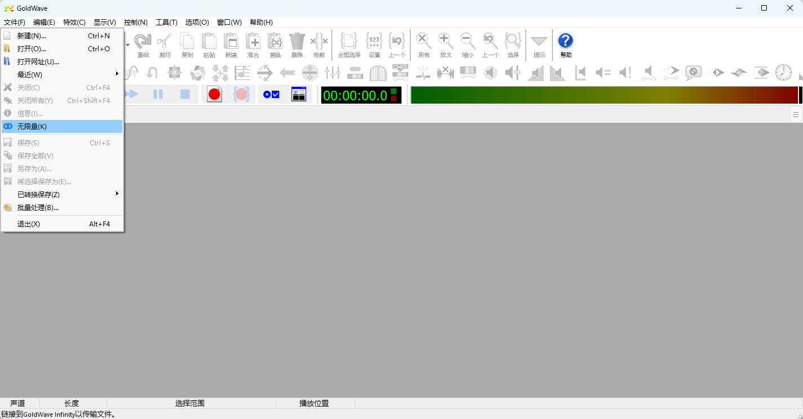The width and height of the screenshot is (803, 419).
Task: Click the arch-shaped reverb effect icon
Action: [x=378, y=73]
